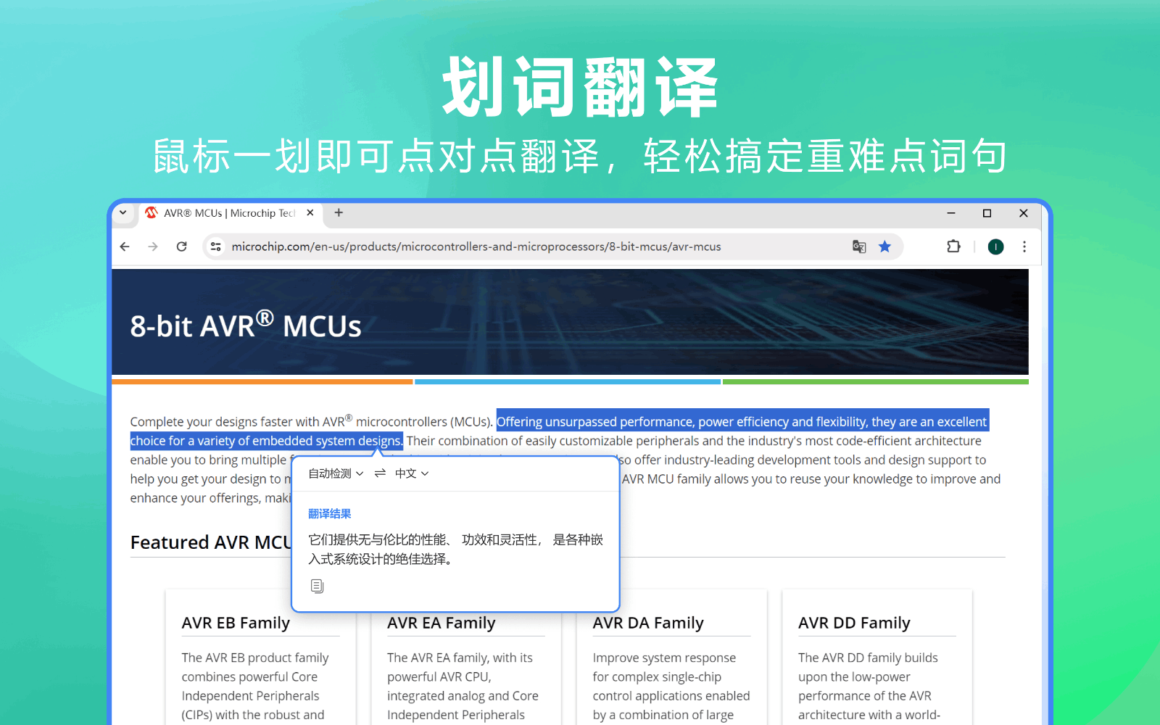1160x725 pixels.
Task: Click AVR EA family description text
Action: (x=463, y=686)
